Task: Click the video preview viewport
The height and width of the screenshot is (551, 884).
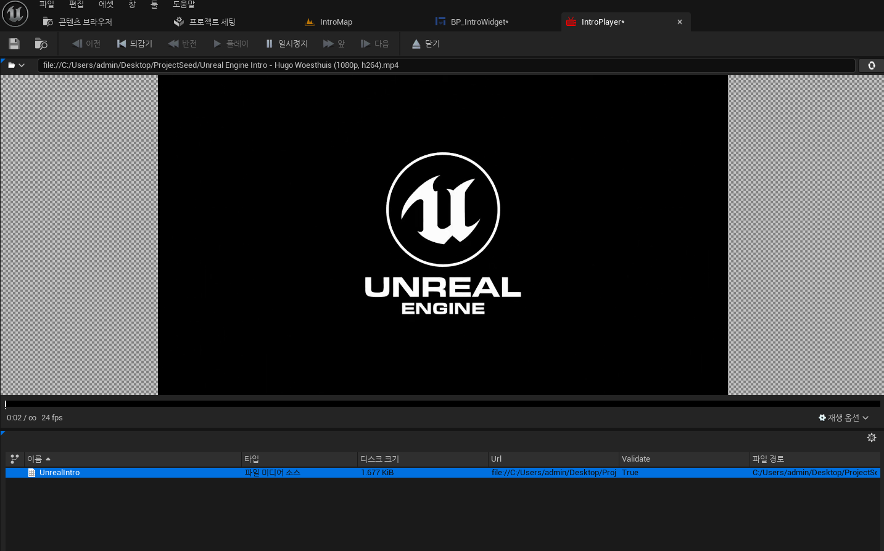Action: [x=443, y=235]
